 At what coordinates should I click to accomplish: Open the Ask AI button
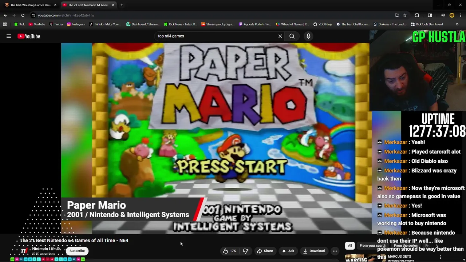[288, 251]
